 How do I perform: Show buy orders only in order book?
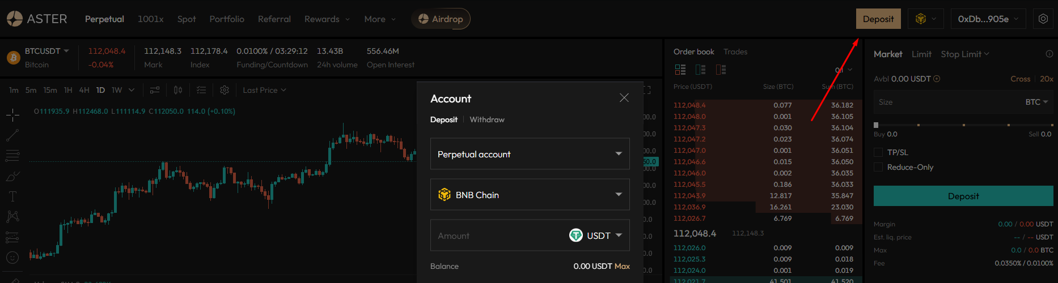click(x=701, y=70)
